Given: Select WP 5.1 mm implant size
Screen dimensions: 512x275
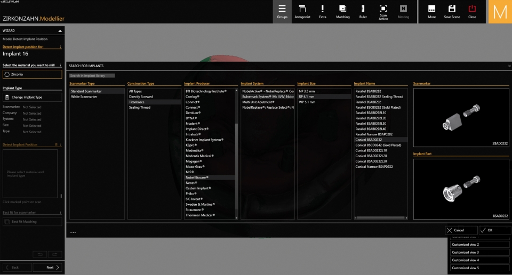Looking at the screenshot, I should tap(324, 102).
